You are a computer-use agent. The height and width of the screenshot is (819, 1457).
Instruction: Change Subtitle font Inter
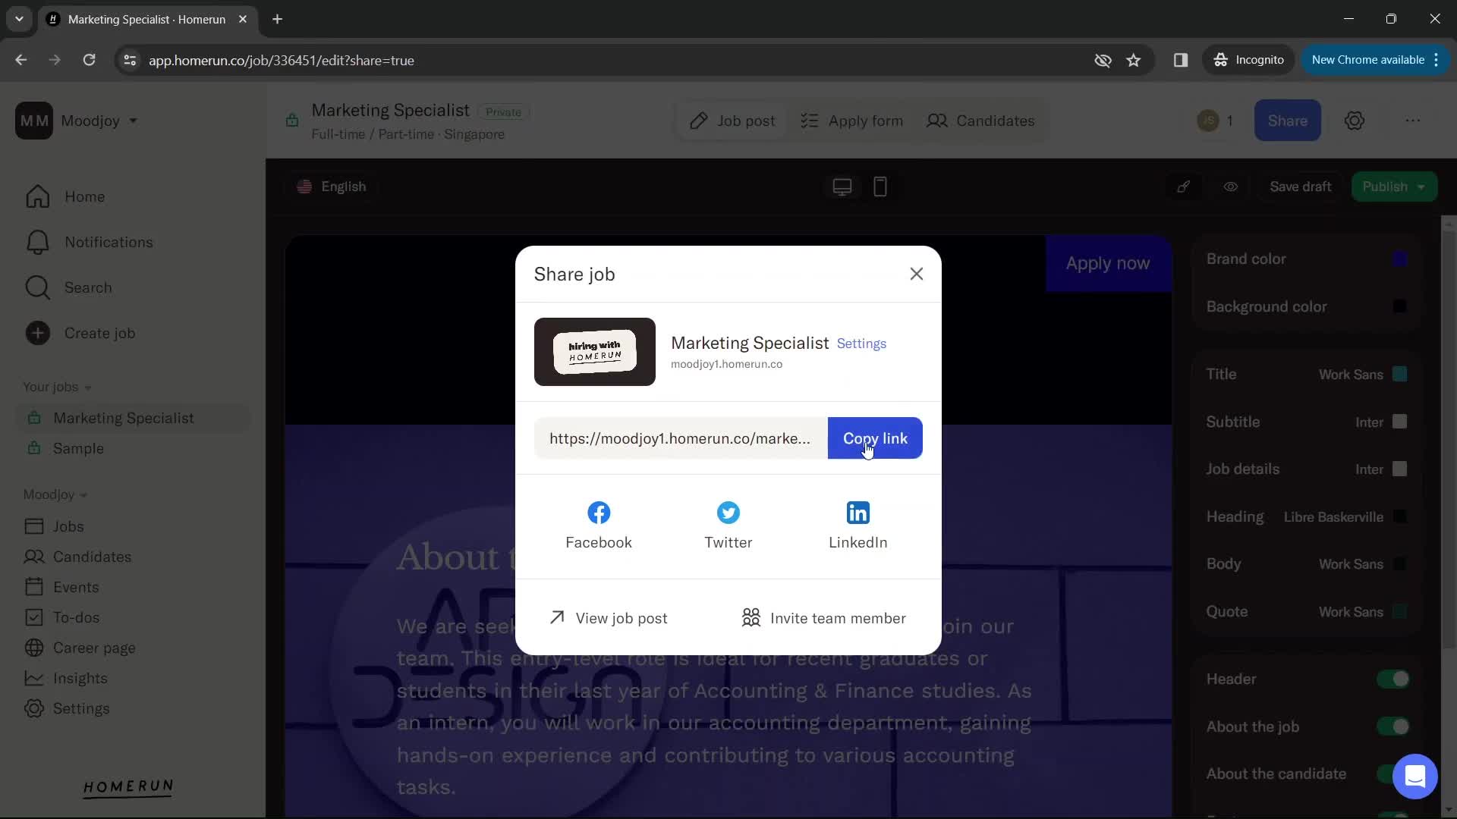click(x=1369, y=422)
